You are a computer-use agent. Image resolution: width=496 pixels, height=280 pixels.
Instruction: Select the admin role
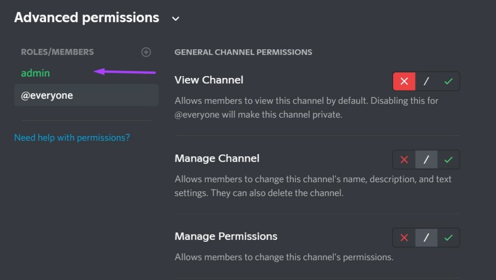(35, 73)
